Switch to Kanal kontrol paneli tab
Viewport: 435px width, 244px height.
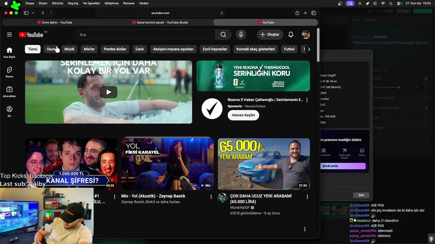coord(160,22)
